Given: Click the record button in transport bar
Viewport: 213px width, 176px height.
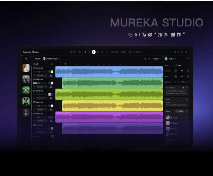Looking at the screenshot, I should tap(85, 52).
